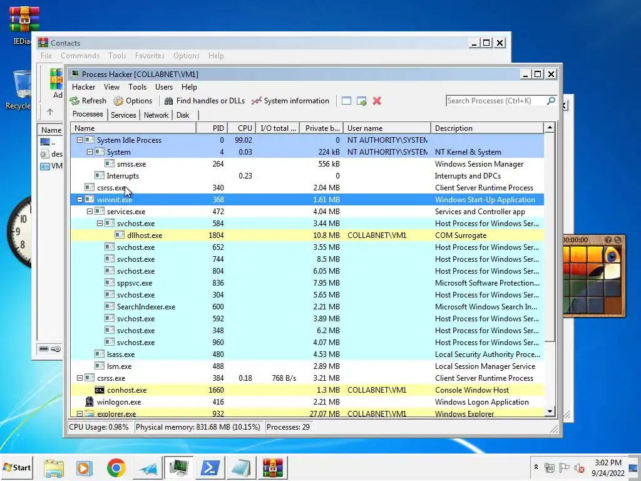Open System information window
641x481 pixels.
point(290,101)
